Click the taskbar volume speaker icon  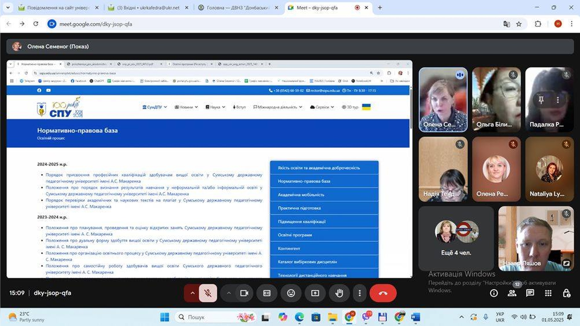tap(524, 317)
